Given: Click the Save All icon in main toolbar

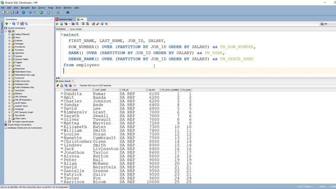Looking at the screenshot, I should pyautogui.click(x=17, y=13).
